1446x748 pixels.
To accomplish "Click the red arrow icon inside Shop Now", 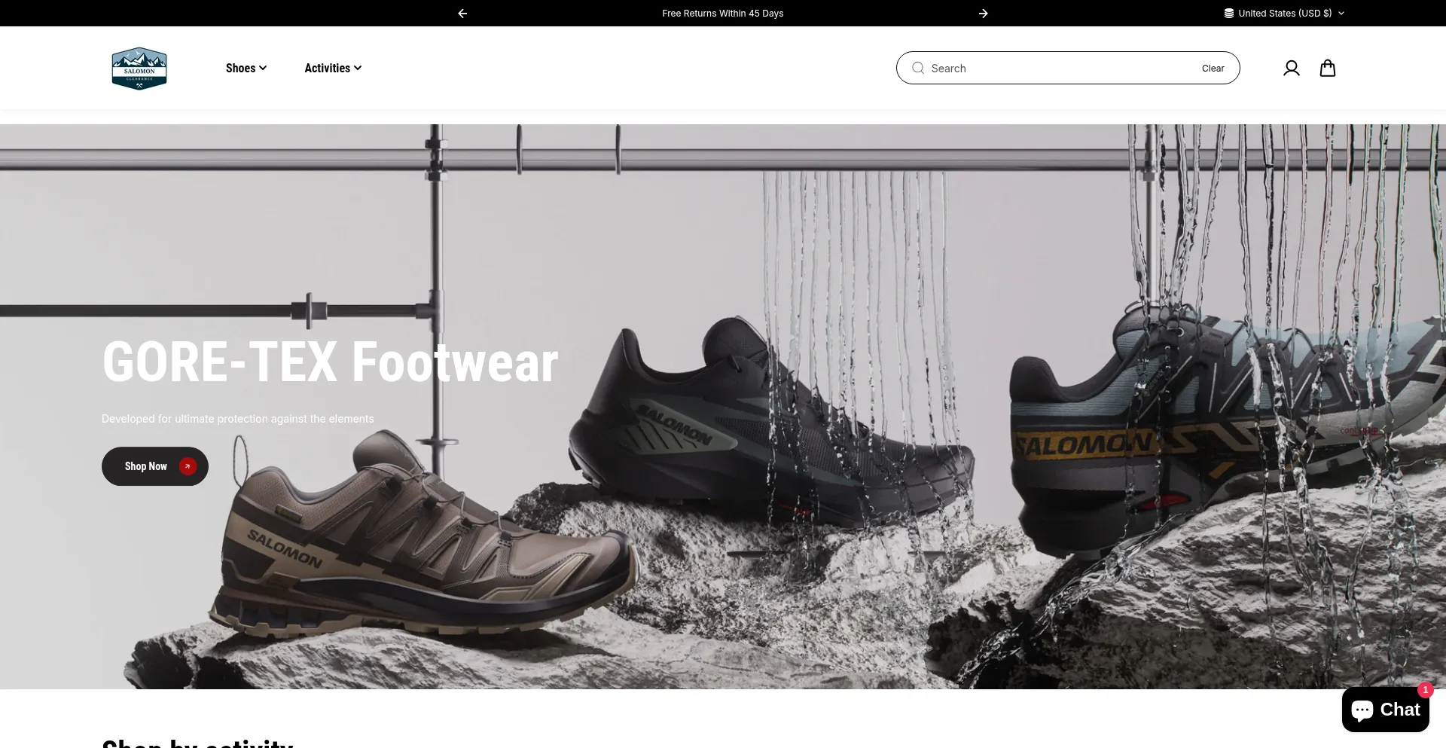I will 188,466.
